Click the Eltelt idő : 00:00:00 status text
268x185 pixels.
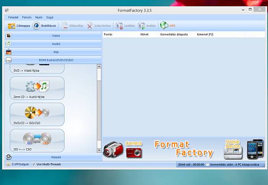tap(191, 164)
